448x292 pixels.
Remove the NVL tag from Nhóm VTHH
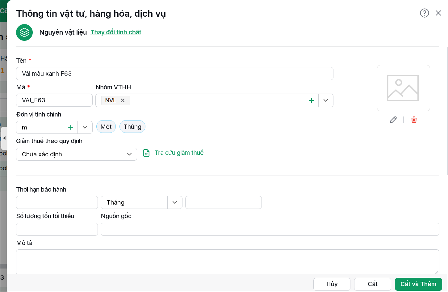tap(123, 100)
